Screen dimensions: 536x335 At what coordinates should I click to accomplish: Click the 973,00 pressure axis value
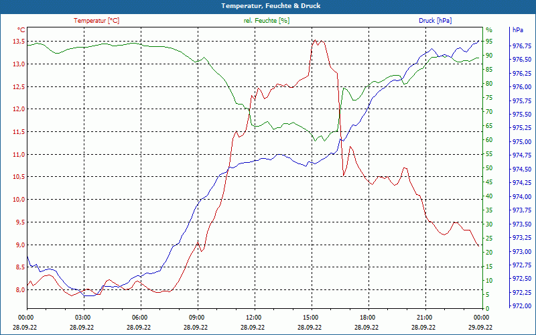click(x=523, y=252)
